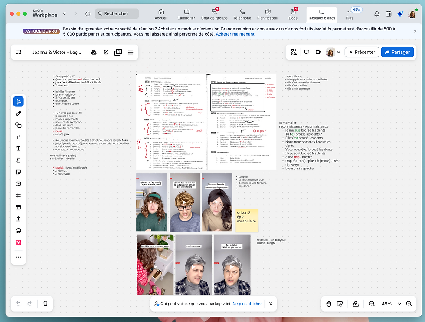
Task: Open the red app icon in toolbar
Action: pos(18,242)
